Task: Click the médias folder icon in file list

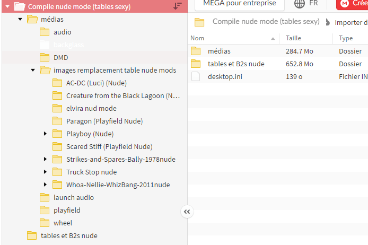Action: pyautogui.click(x=196, y=51)
